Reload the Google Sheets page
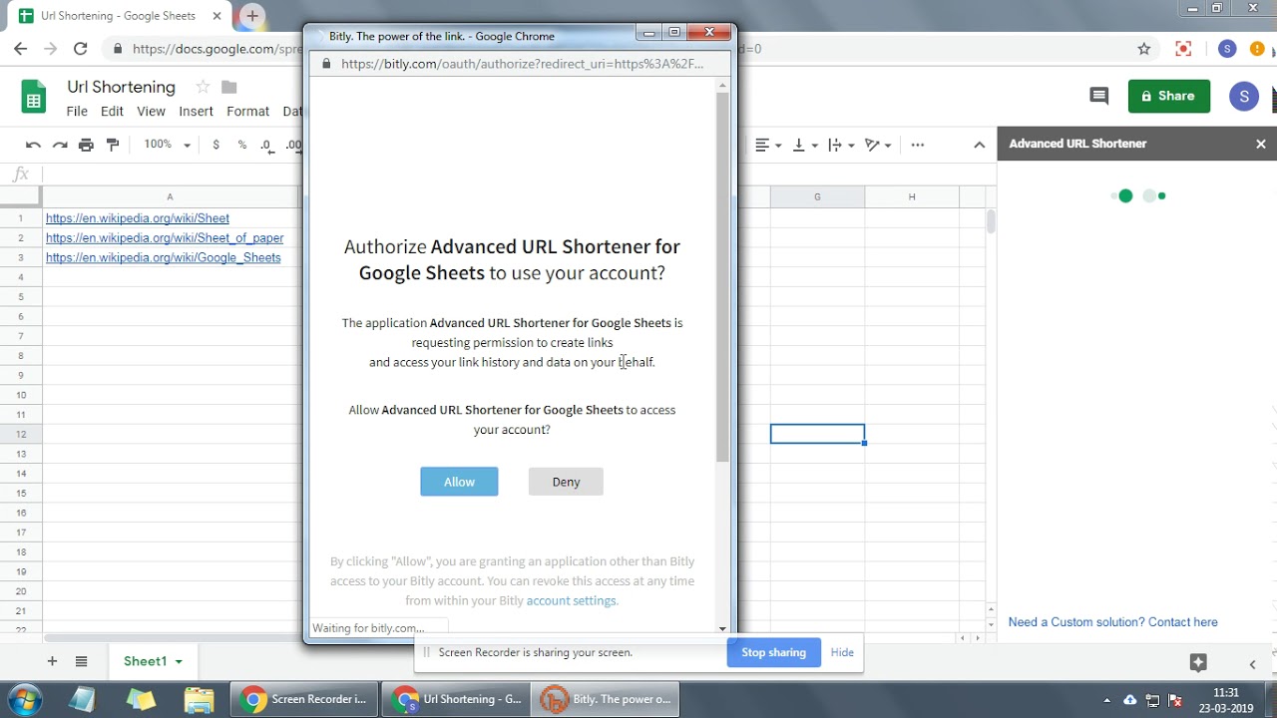1277x718 pixels. 81,48
